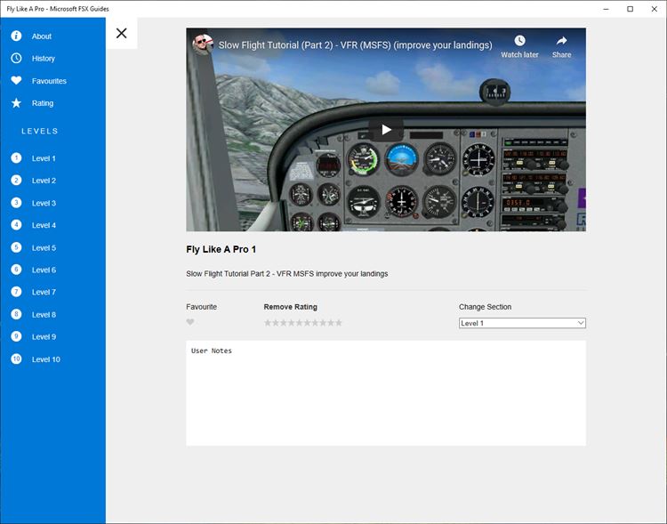Viewport: 667px width, 524px height.
Task: Toggle the Favourite heart for this video
Action: pyautogui.click(x=190, y=322)
